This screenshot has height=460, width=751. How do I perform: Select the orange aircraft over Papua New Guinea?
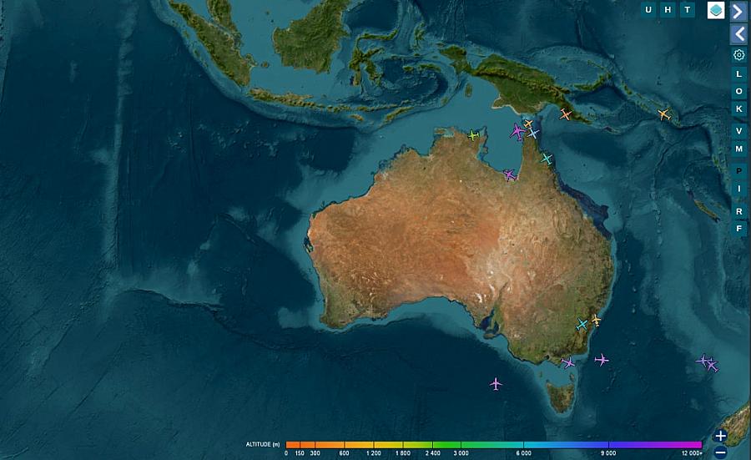coord(566,114)
